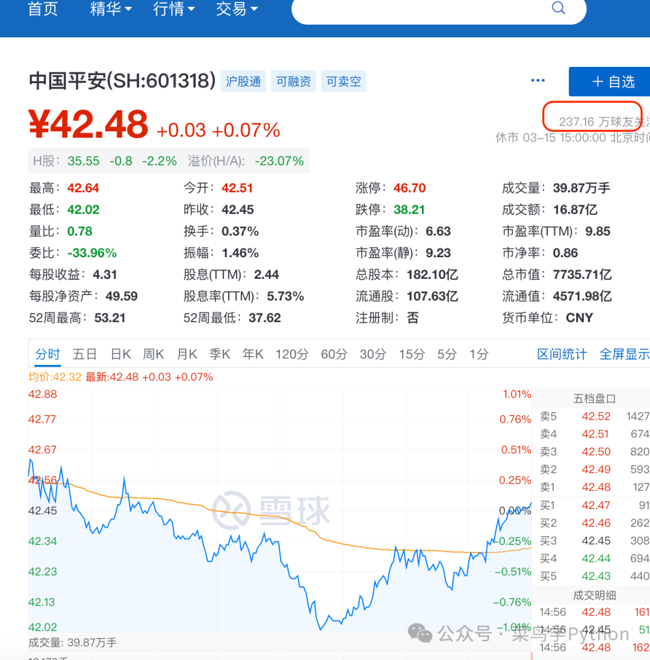Click the 卖3 row price 42.50

tap(596, 452)
